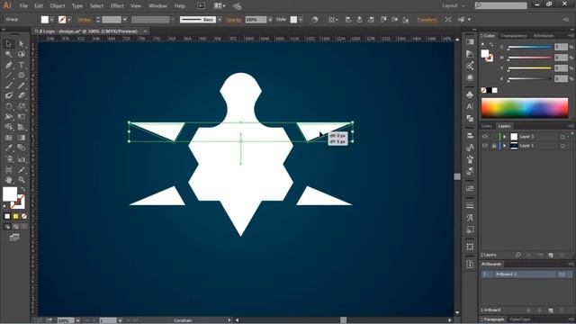The height and width of the screenshot is (324, 576).
Task: Click the Transform link in control bar
Action: click(427, 20)
